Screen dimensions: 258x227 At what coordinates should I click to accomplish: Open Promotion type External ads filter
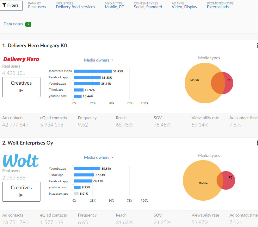(220, 5)
